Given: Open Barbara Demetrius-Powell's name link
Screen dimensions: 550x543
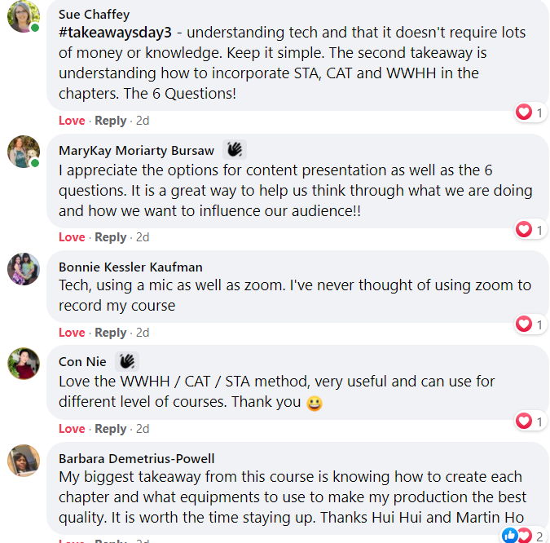Looking at the screenshot, I should click(x=137, y=458).
